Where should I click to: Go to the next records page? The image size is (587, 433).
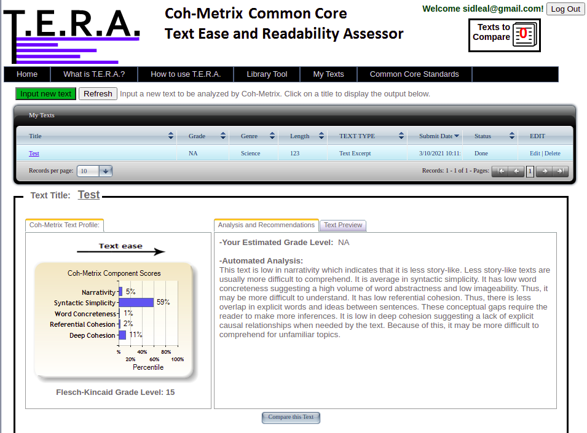point(544,171)
